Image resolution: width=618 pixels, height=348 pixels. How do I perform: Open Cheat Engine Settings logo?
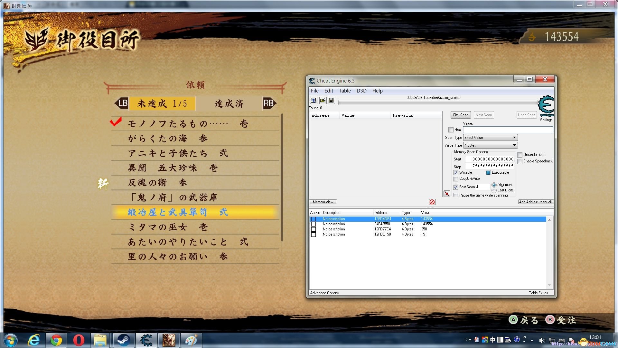tap(546, 106)
